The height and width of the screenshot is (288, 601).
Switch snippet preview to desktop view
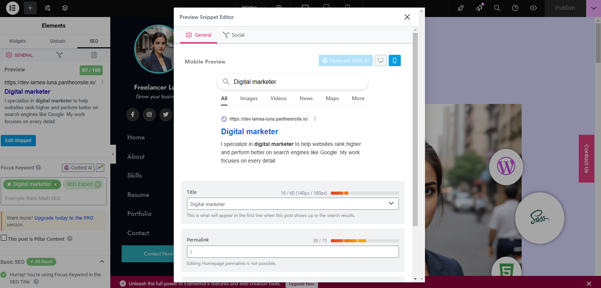click(x=381, y=60)
